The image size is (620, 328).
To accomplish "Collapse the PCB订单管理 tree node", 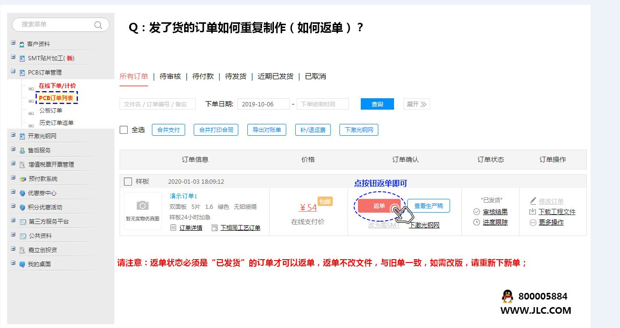I will click(13, 72).
